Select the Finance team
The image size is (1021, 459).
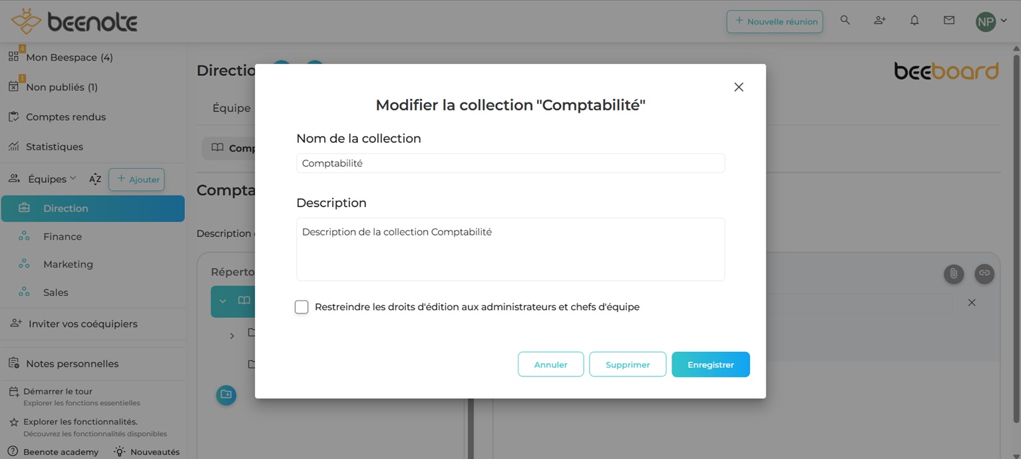coord(63,237)
